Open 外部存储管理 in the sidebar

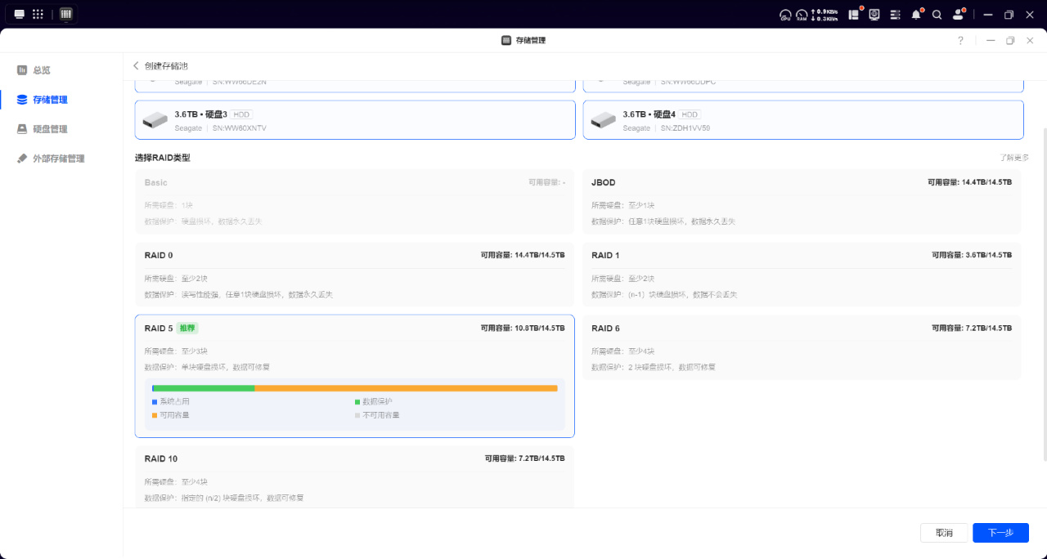(58, 159)
